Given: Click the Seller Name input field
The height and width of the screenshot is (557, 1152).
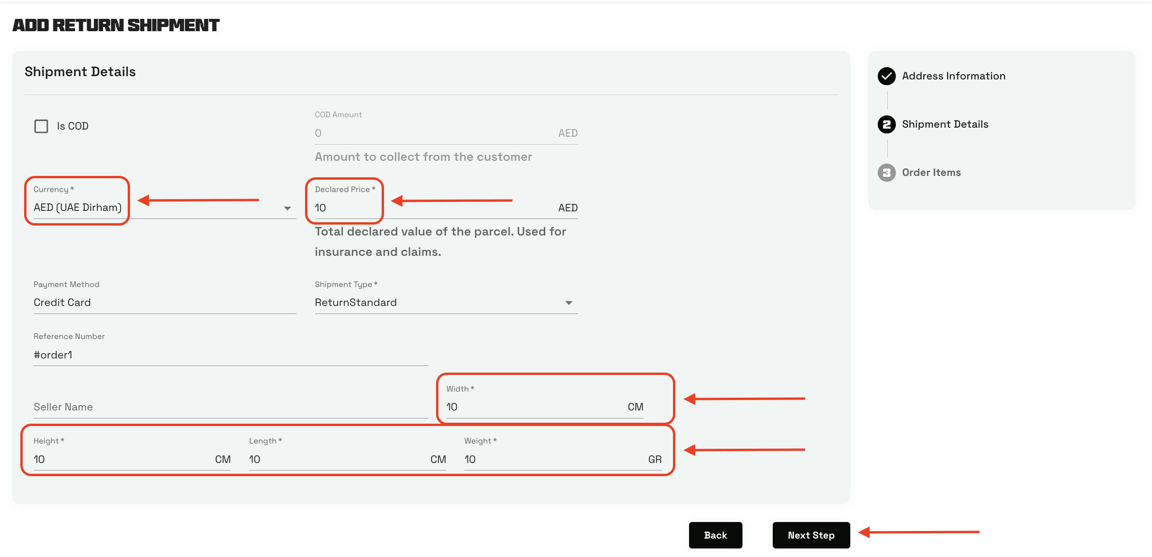Looking at the screenshot, I should click(x=230, y=407).
